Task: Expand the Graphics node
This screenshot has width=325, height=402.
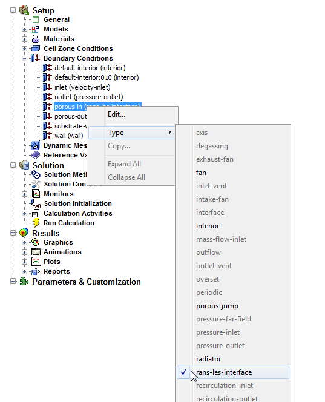Action: pos(24,242)
